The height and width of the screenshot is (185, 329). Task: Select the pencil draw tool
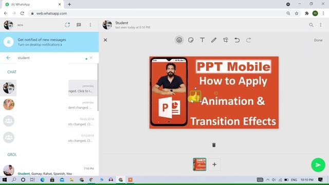pos(214,40)
